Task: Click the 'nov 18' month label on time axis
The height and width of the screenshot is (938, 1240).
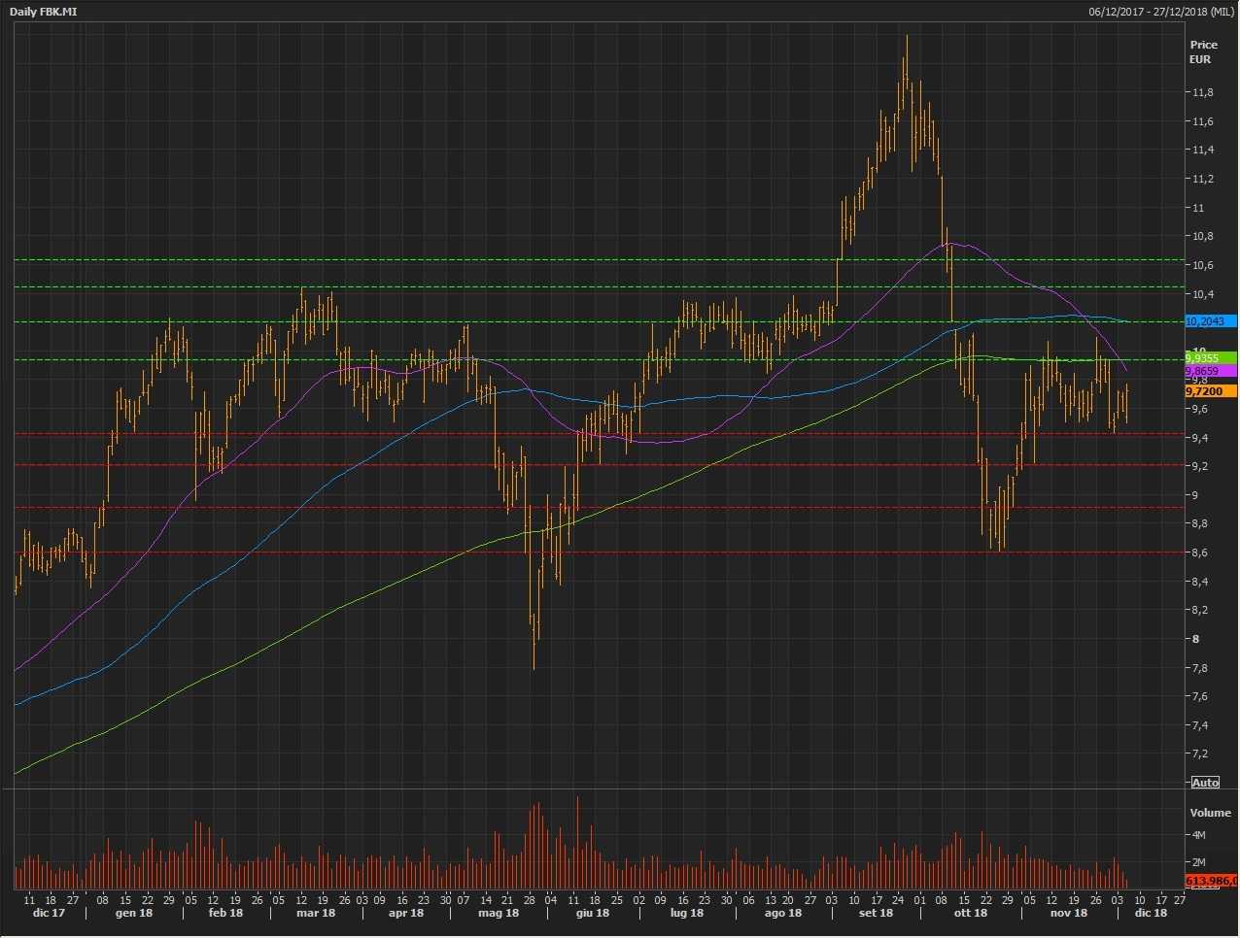Action: (1068, 913)
